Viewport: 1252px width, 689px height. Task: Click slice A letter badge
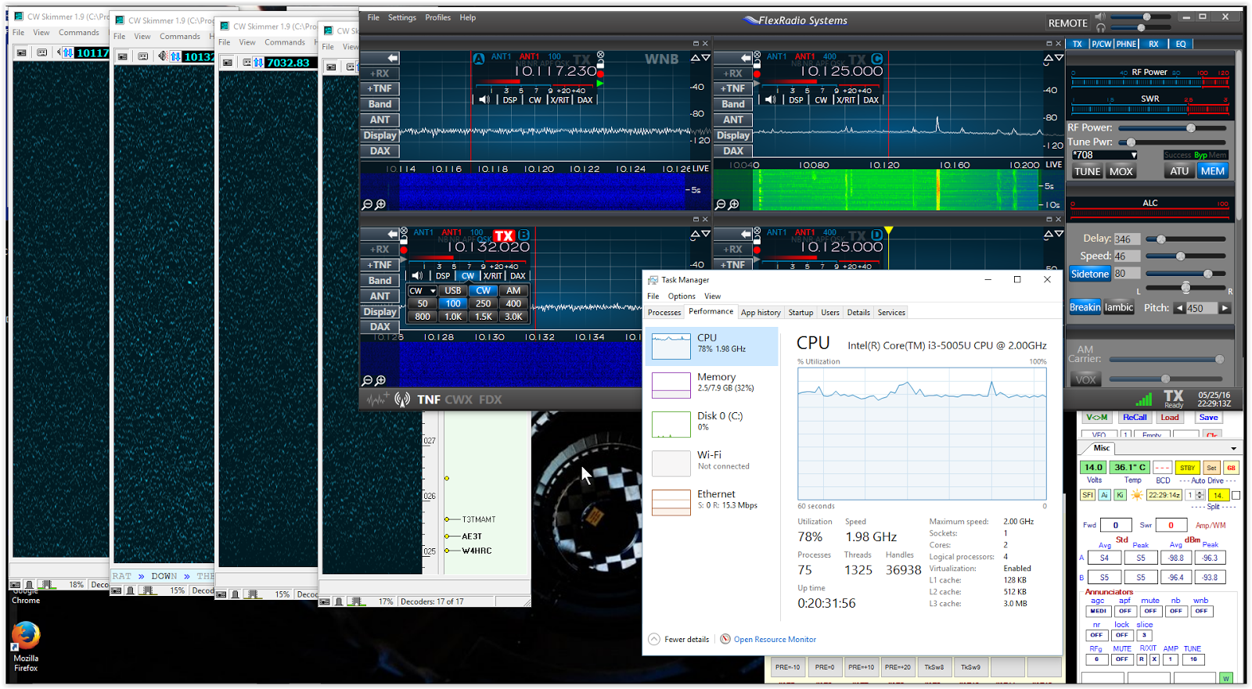[x=479, y=59]
